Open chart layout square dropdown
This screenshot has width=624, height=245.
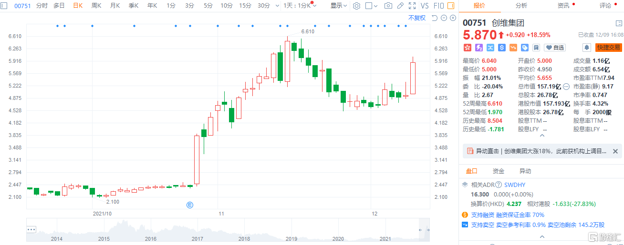click(x=372, y=6)
